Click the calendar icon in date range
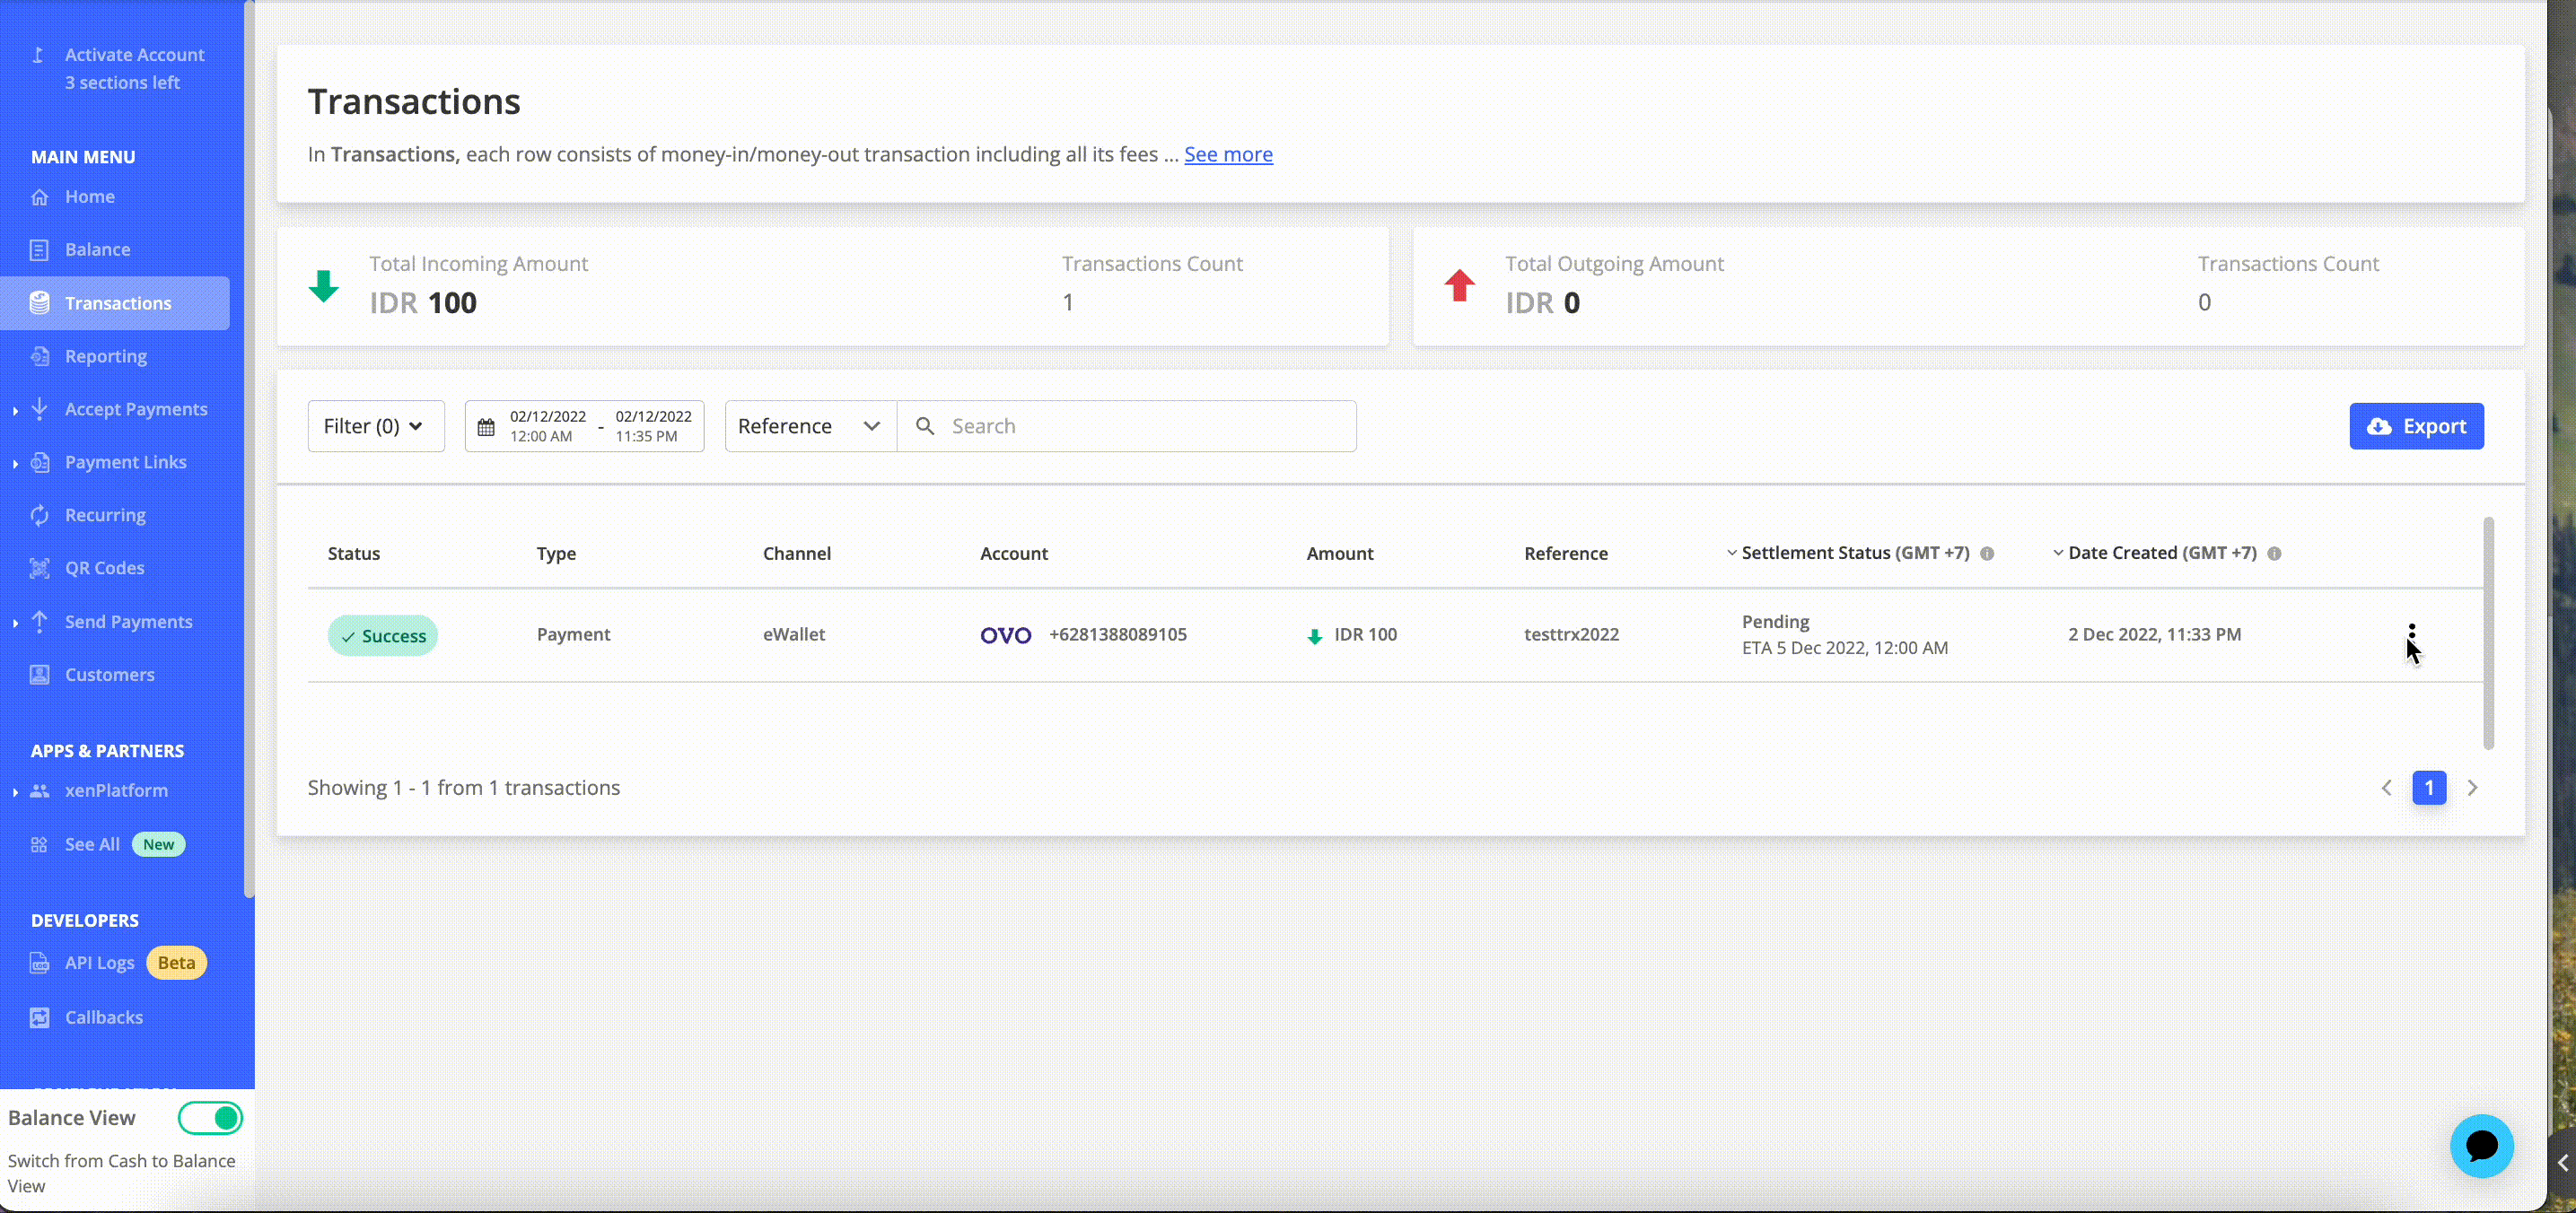 coord(486,428)
